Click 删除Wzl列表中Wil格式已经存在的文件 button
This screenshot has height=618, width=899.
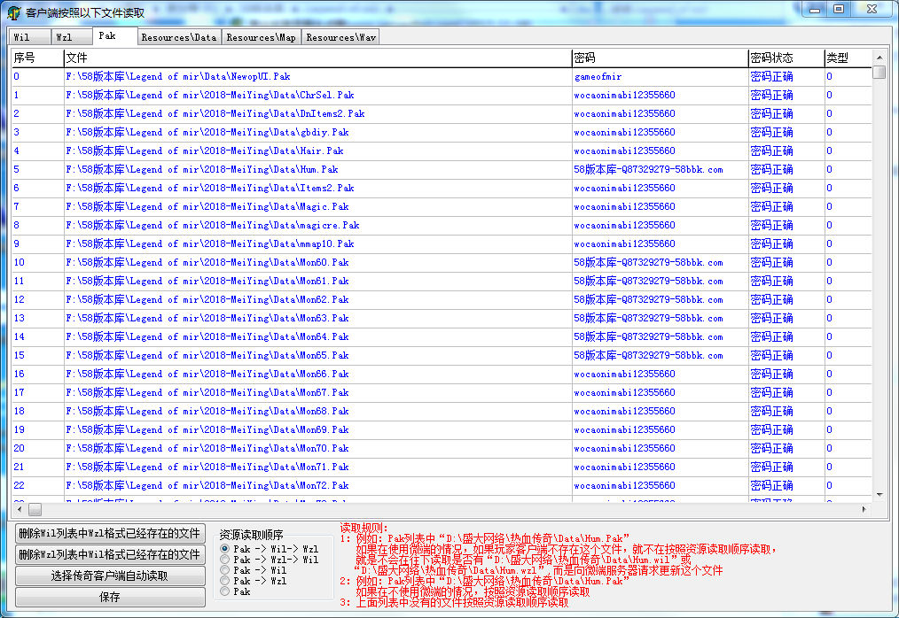coord(110,554)
